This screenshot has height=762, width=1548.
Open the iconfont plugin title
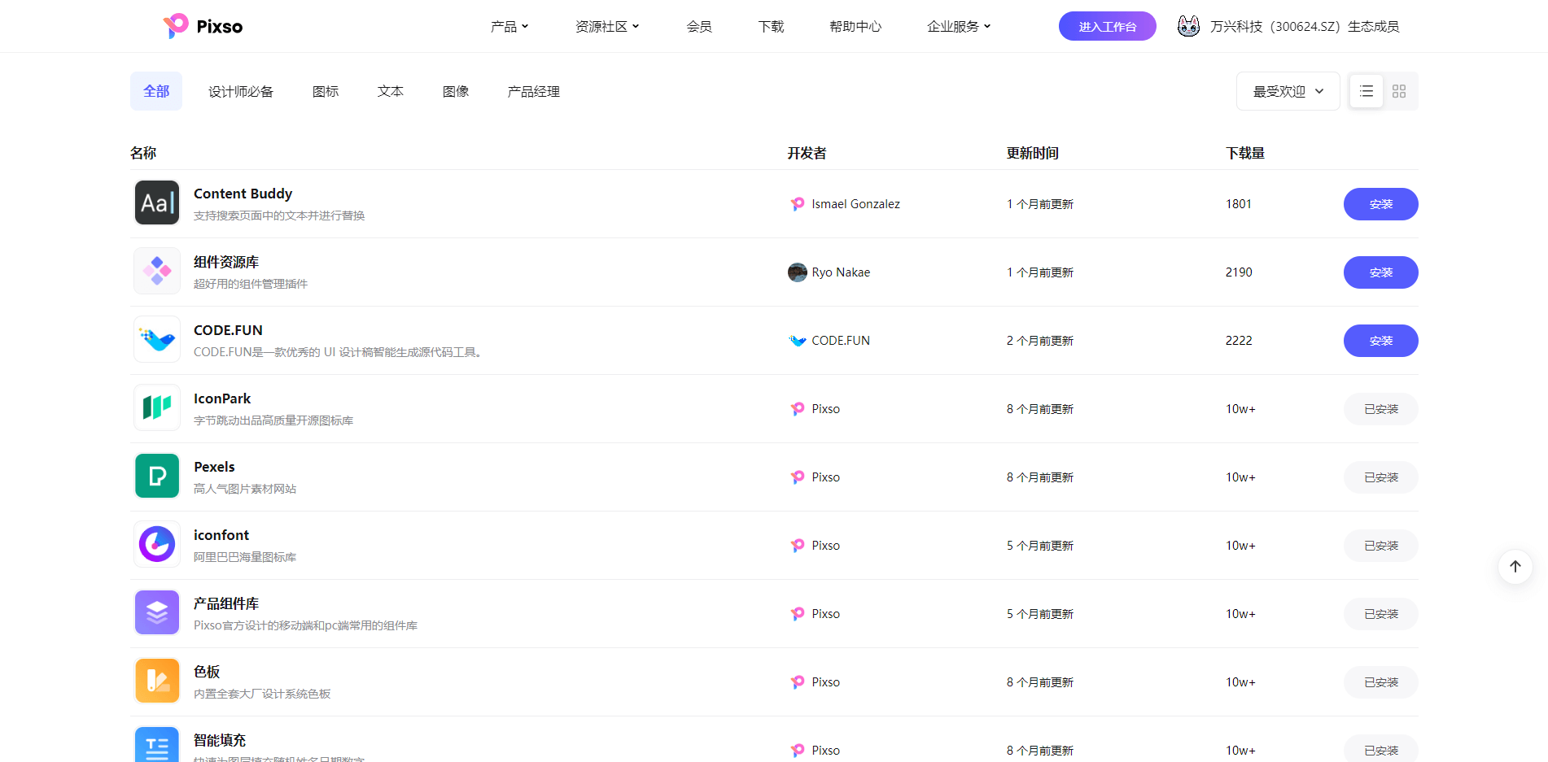[221, 535]
